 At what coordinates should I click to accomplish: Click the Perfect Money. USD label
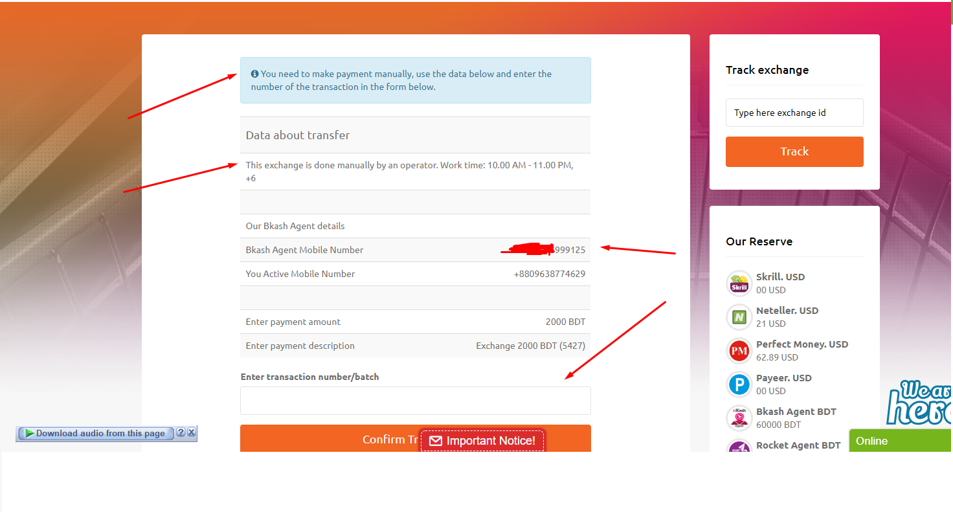(x=802, y=344)
